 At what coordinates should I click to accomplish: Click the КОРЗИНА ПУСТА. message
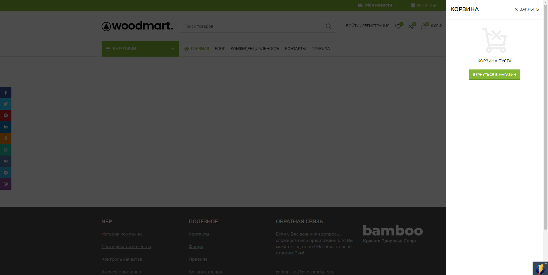(x=495, y=61)
